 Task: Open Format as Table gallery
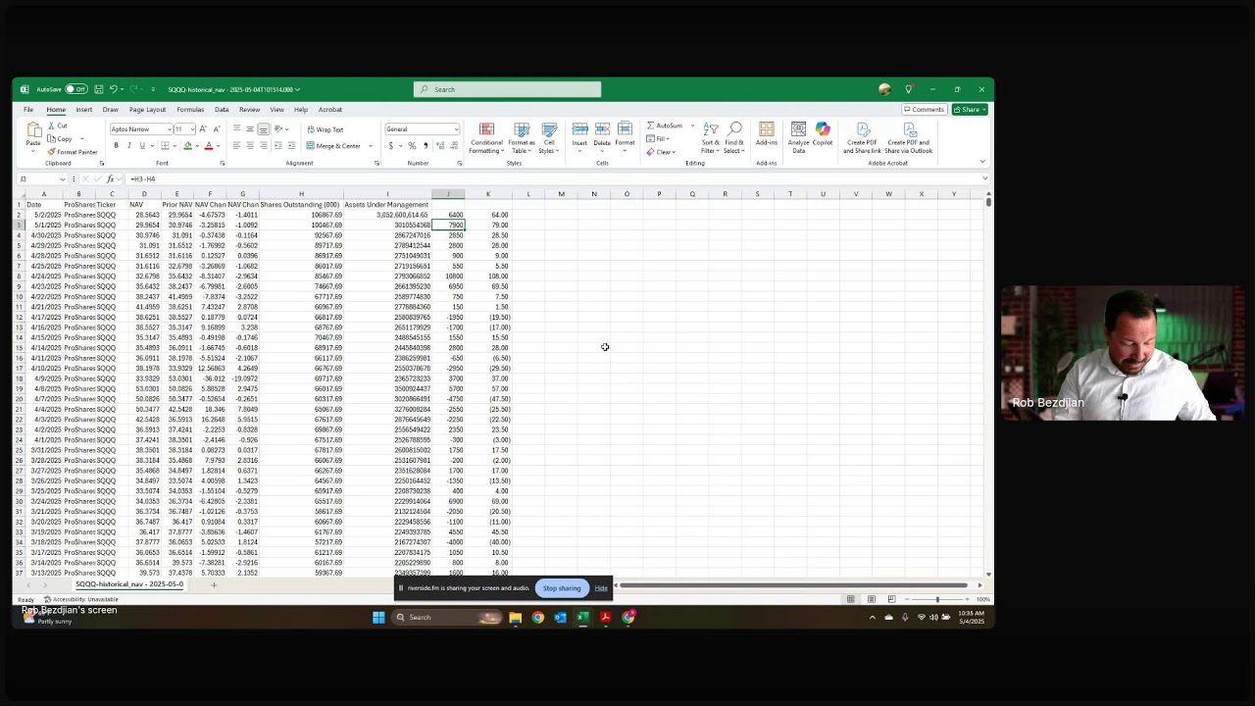[522, 138]
